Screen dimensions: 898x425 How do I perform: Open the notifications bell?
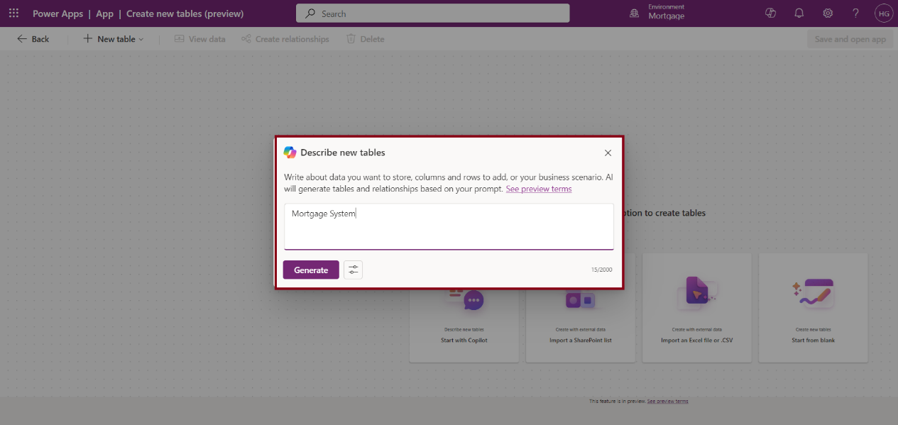tap(799, 13)
